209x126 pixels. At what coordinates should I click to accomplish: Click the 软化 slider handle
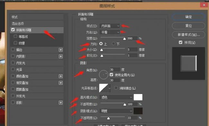(102, 56)
